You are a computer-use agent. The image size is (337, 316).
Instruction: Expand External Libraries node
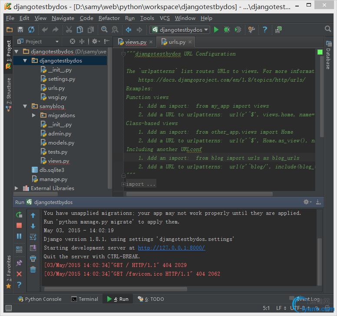click(17, 188)
